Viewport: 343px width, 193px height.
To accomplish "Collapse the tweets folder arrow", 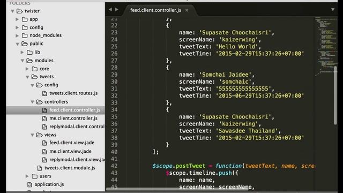I will [x=27, y=77].
